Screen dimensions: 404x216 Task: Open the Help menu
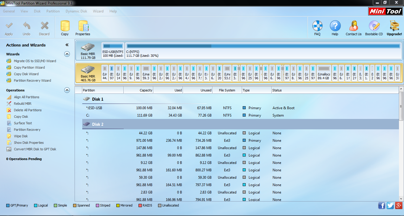coord(113,11)
